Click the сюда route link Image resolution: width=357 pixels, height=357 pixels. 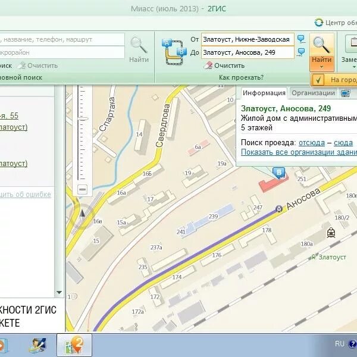pyautogui.click(x=343, y=143)
